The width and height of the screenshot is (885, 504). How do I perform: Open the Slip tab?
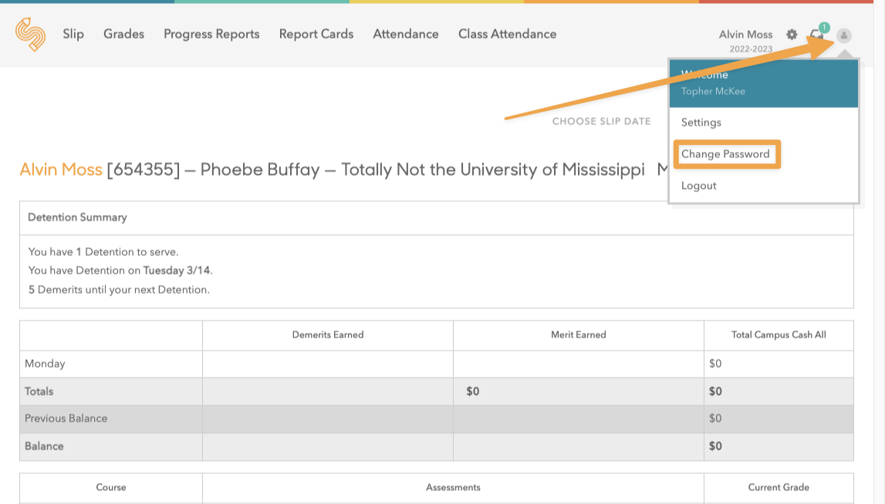coord(73,34)
